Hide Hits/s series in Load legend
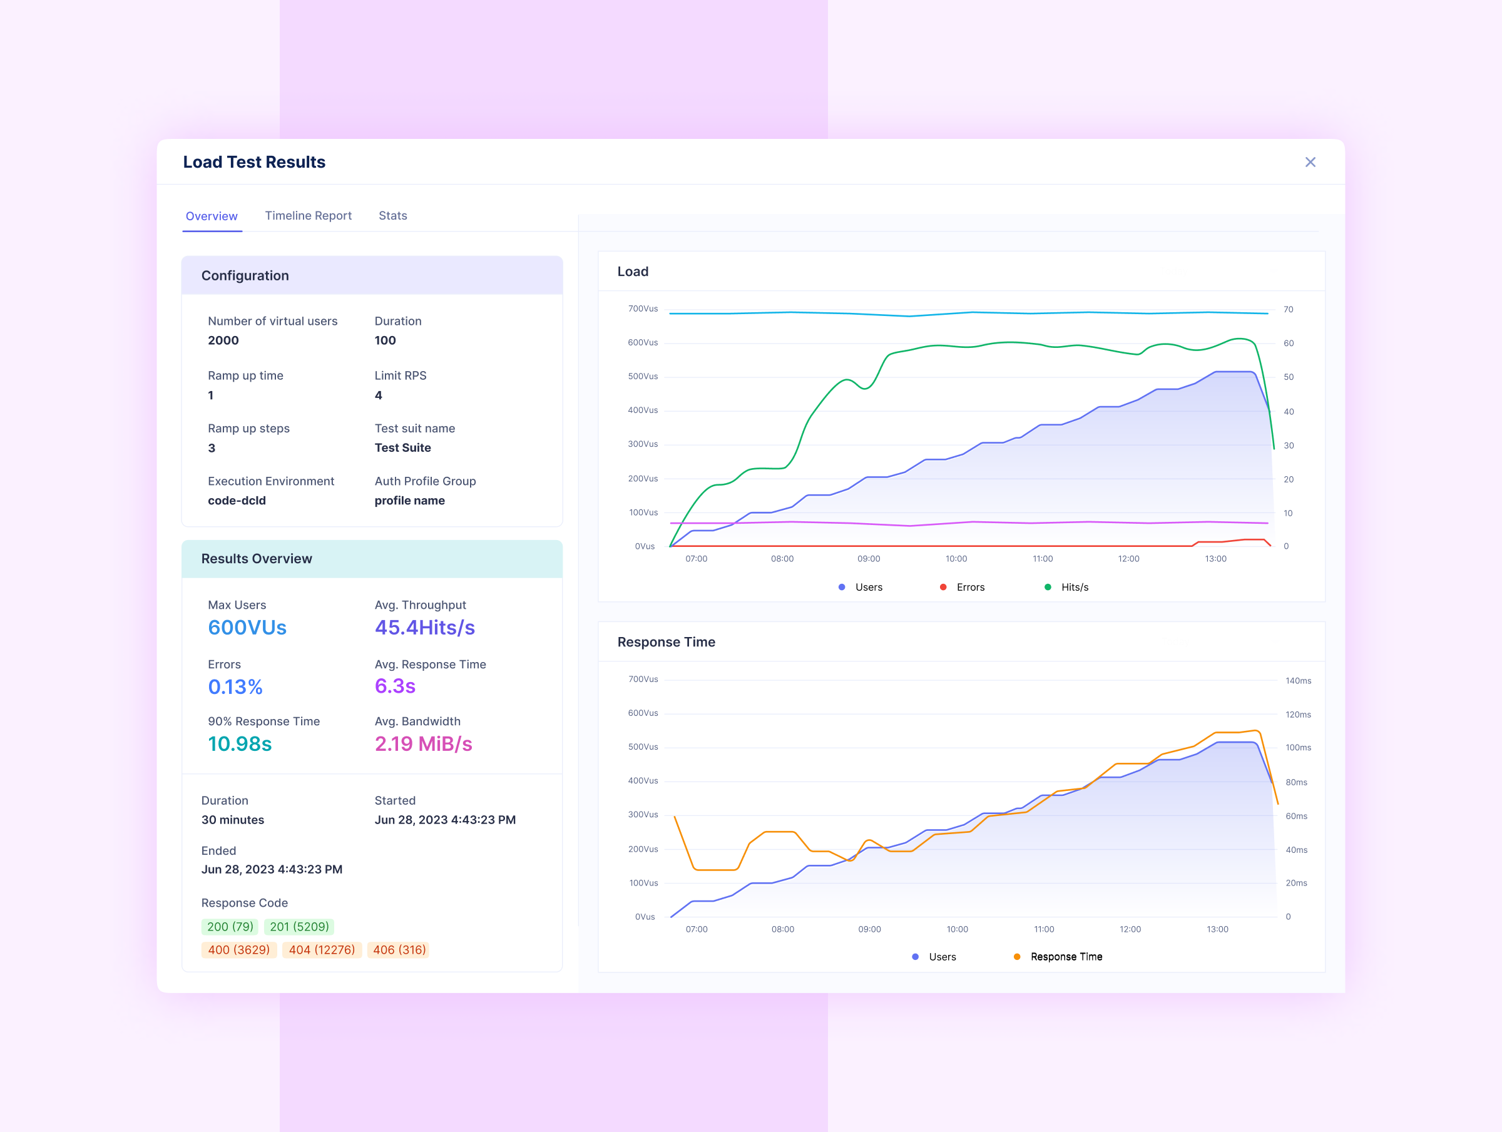The width and height of the screenshot is (1502, 1132). point(1066,587)
